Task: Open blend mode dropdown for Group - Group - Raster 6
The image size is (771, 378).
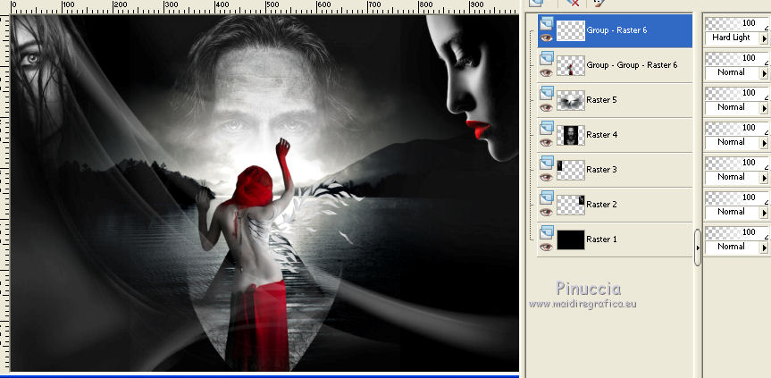Action: click(764, 72)
